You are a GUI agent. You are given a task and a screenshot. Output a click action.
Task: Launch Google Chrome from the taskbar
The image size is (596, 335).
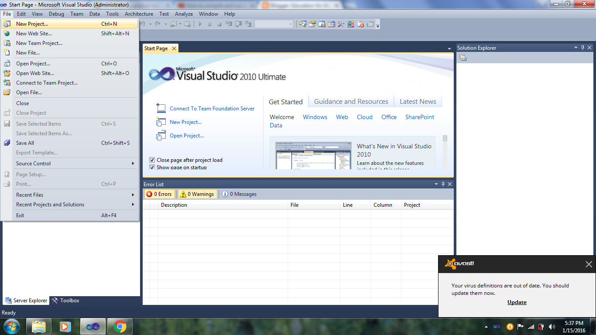pyautogui.click(x=120, y=326)
